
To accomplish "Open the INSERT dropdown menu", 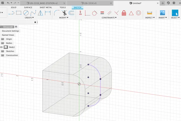I will coord(163,18).
